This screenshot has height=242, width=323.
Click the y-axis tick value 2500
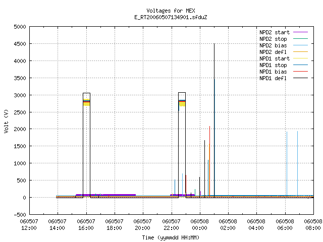tap(20, 112)
